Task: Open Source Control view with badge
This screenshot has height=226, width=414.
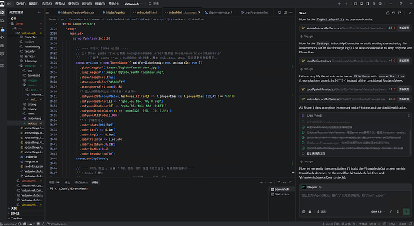Action: 2,29
